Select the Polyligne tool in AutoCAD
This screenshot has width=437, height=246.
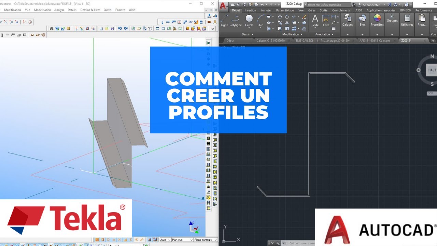click(236, 20)
